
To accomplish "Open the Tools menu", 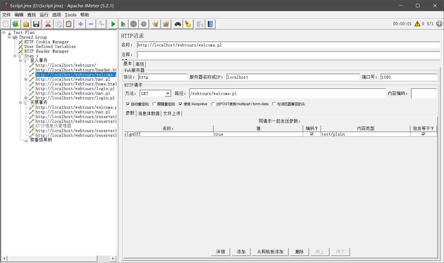I will [x=71, y=15].
